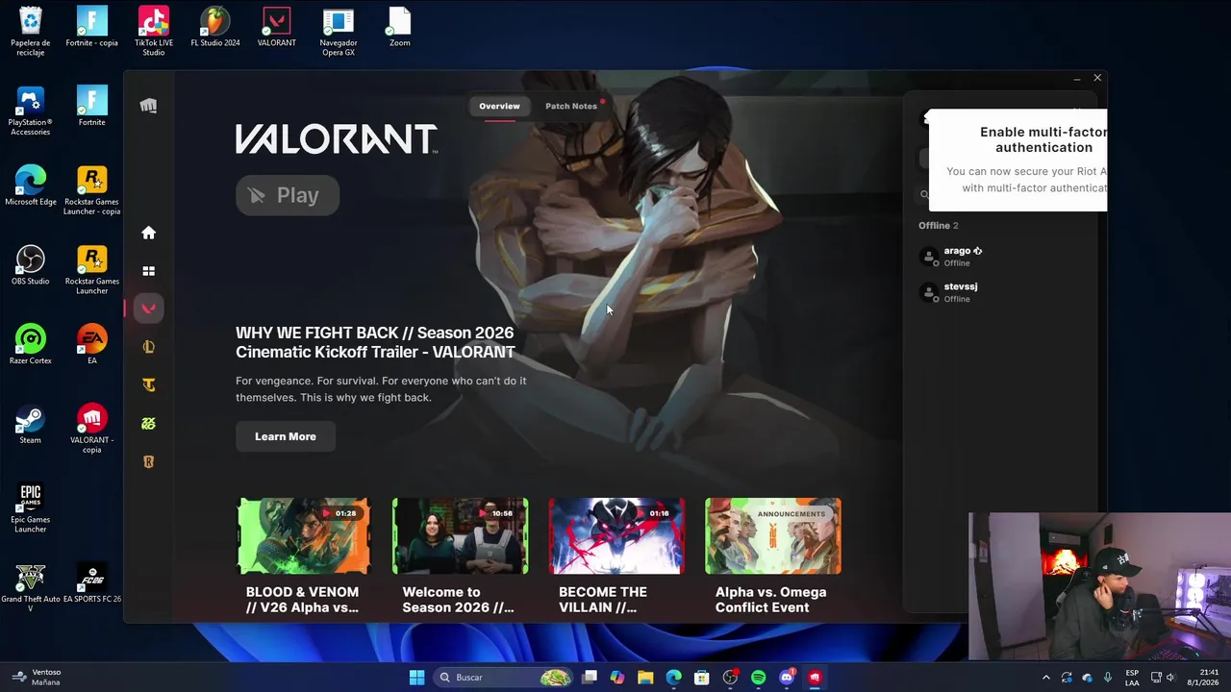
Task: Open the Steam desktop shortcut
Action: (31, 424)
